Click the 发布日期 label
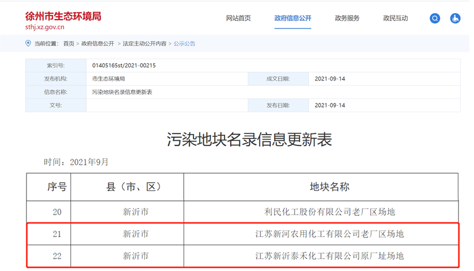Image resolution: width=474 pixels, height=271 pixels. (278, 105)
